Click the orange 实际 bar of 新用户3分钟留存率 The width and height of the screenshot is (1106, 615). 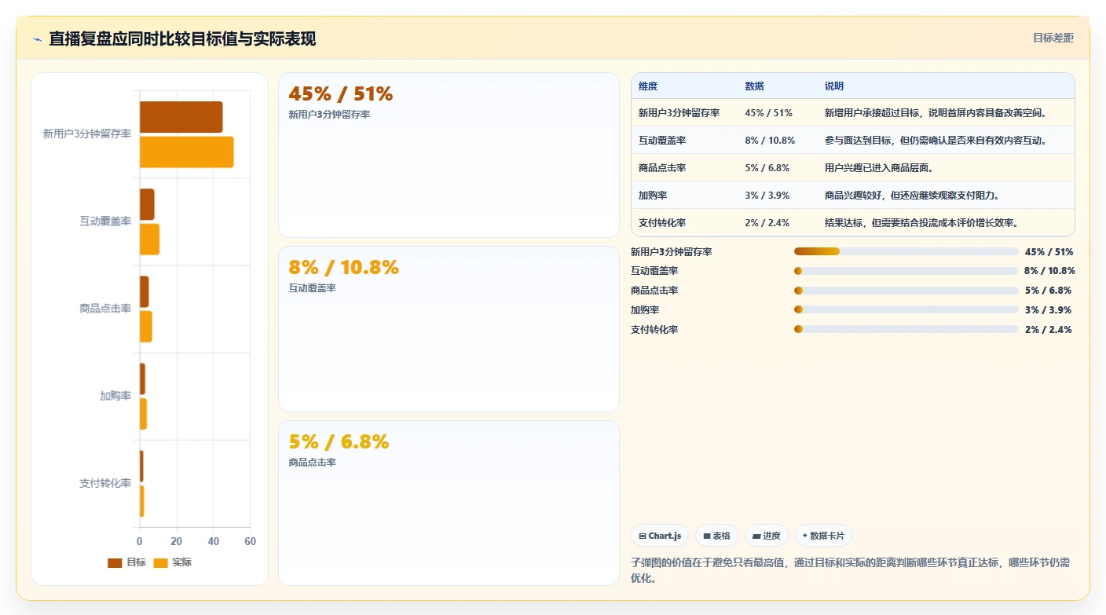(187, 152)
